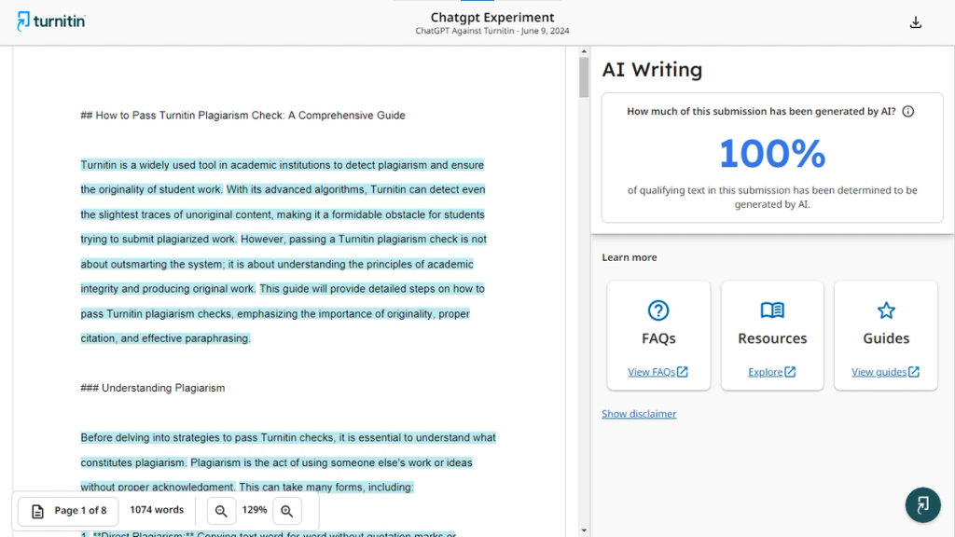Open the View guides link
The height and width of the screenshot is (537, 955).
point(885,371)
